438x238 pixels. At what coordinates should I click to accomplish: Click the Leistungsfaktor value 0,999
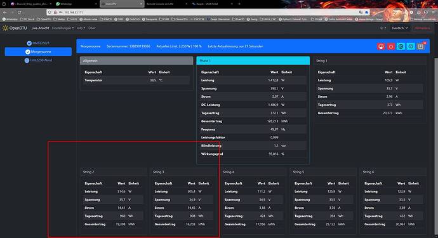pos(274,138)
